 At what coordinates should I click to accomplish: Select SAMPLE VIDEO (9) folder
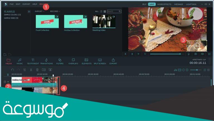pos(11,18)
